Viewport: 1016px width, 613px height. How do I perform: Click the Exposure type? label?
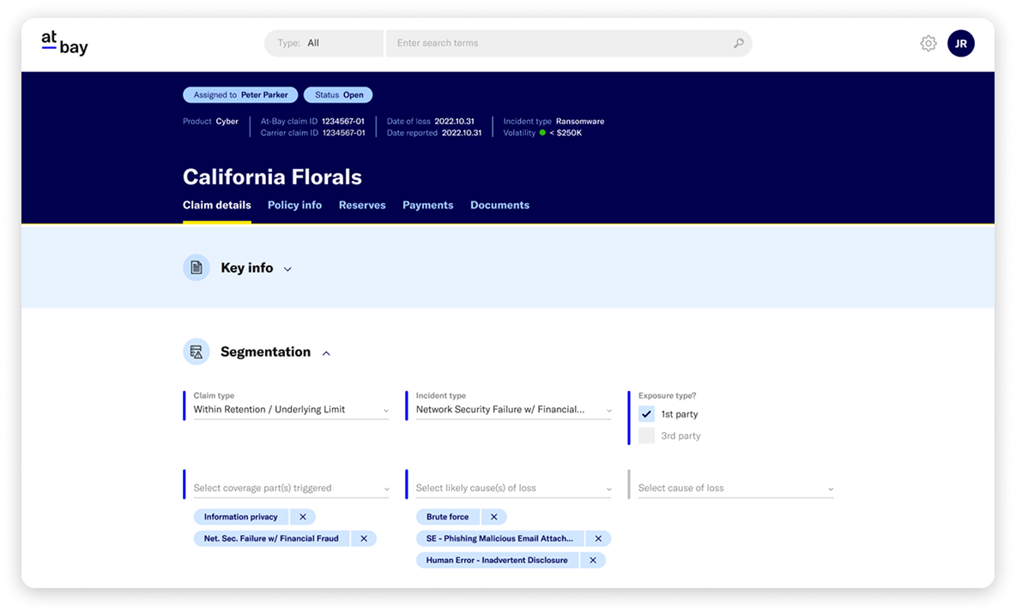point(667,395)
